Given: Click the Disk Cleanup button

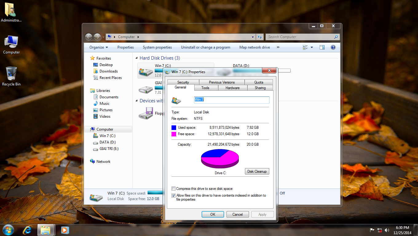Looking at the screenshot, I should 257,171.
